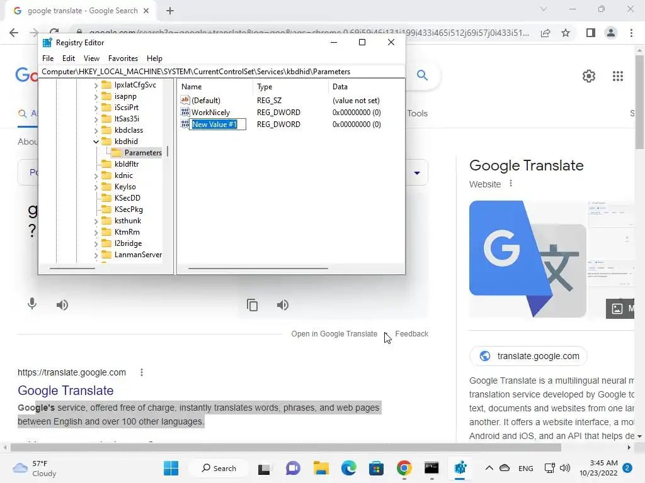645x483 pixels.
Task: Listen to source text speaker icon
Action: click(x=62, y=305)
